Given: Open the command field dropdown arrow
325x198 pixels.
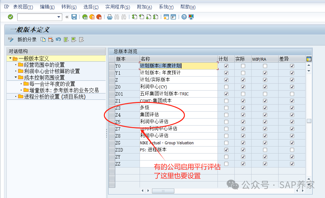Looking at the screenshot, I should [x=59, y=17].
